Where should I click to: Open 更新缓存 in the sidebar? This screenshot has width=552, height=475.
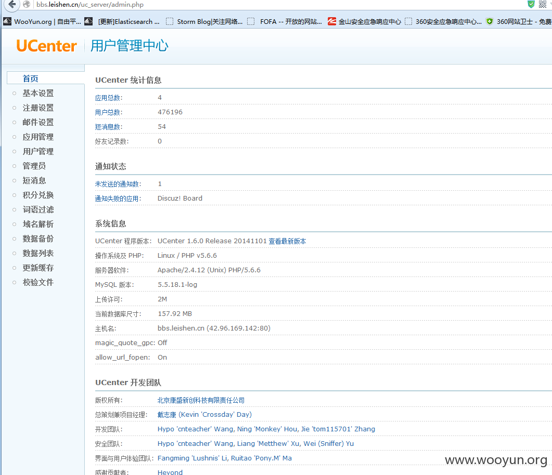coord(38,268)
